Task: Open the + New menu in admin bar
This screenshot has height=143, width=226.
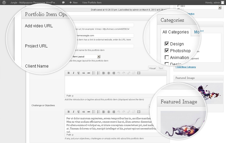Action: point(74,2)
